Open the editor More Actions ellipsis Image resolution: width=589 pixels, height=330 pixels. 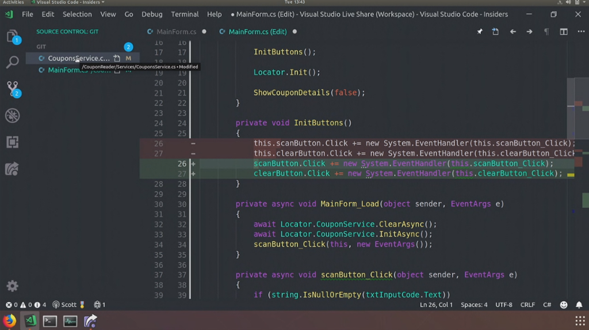pyautogui.click(x=580, y=32)
